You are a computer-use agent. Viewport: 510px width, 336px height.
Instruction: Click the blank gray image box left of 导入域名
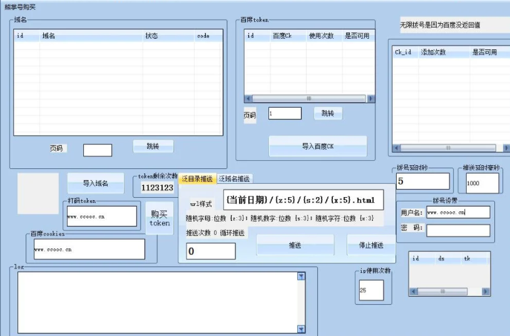pos(38,193)
